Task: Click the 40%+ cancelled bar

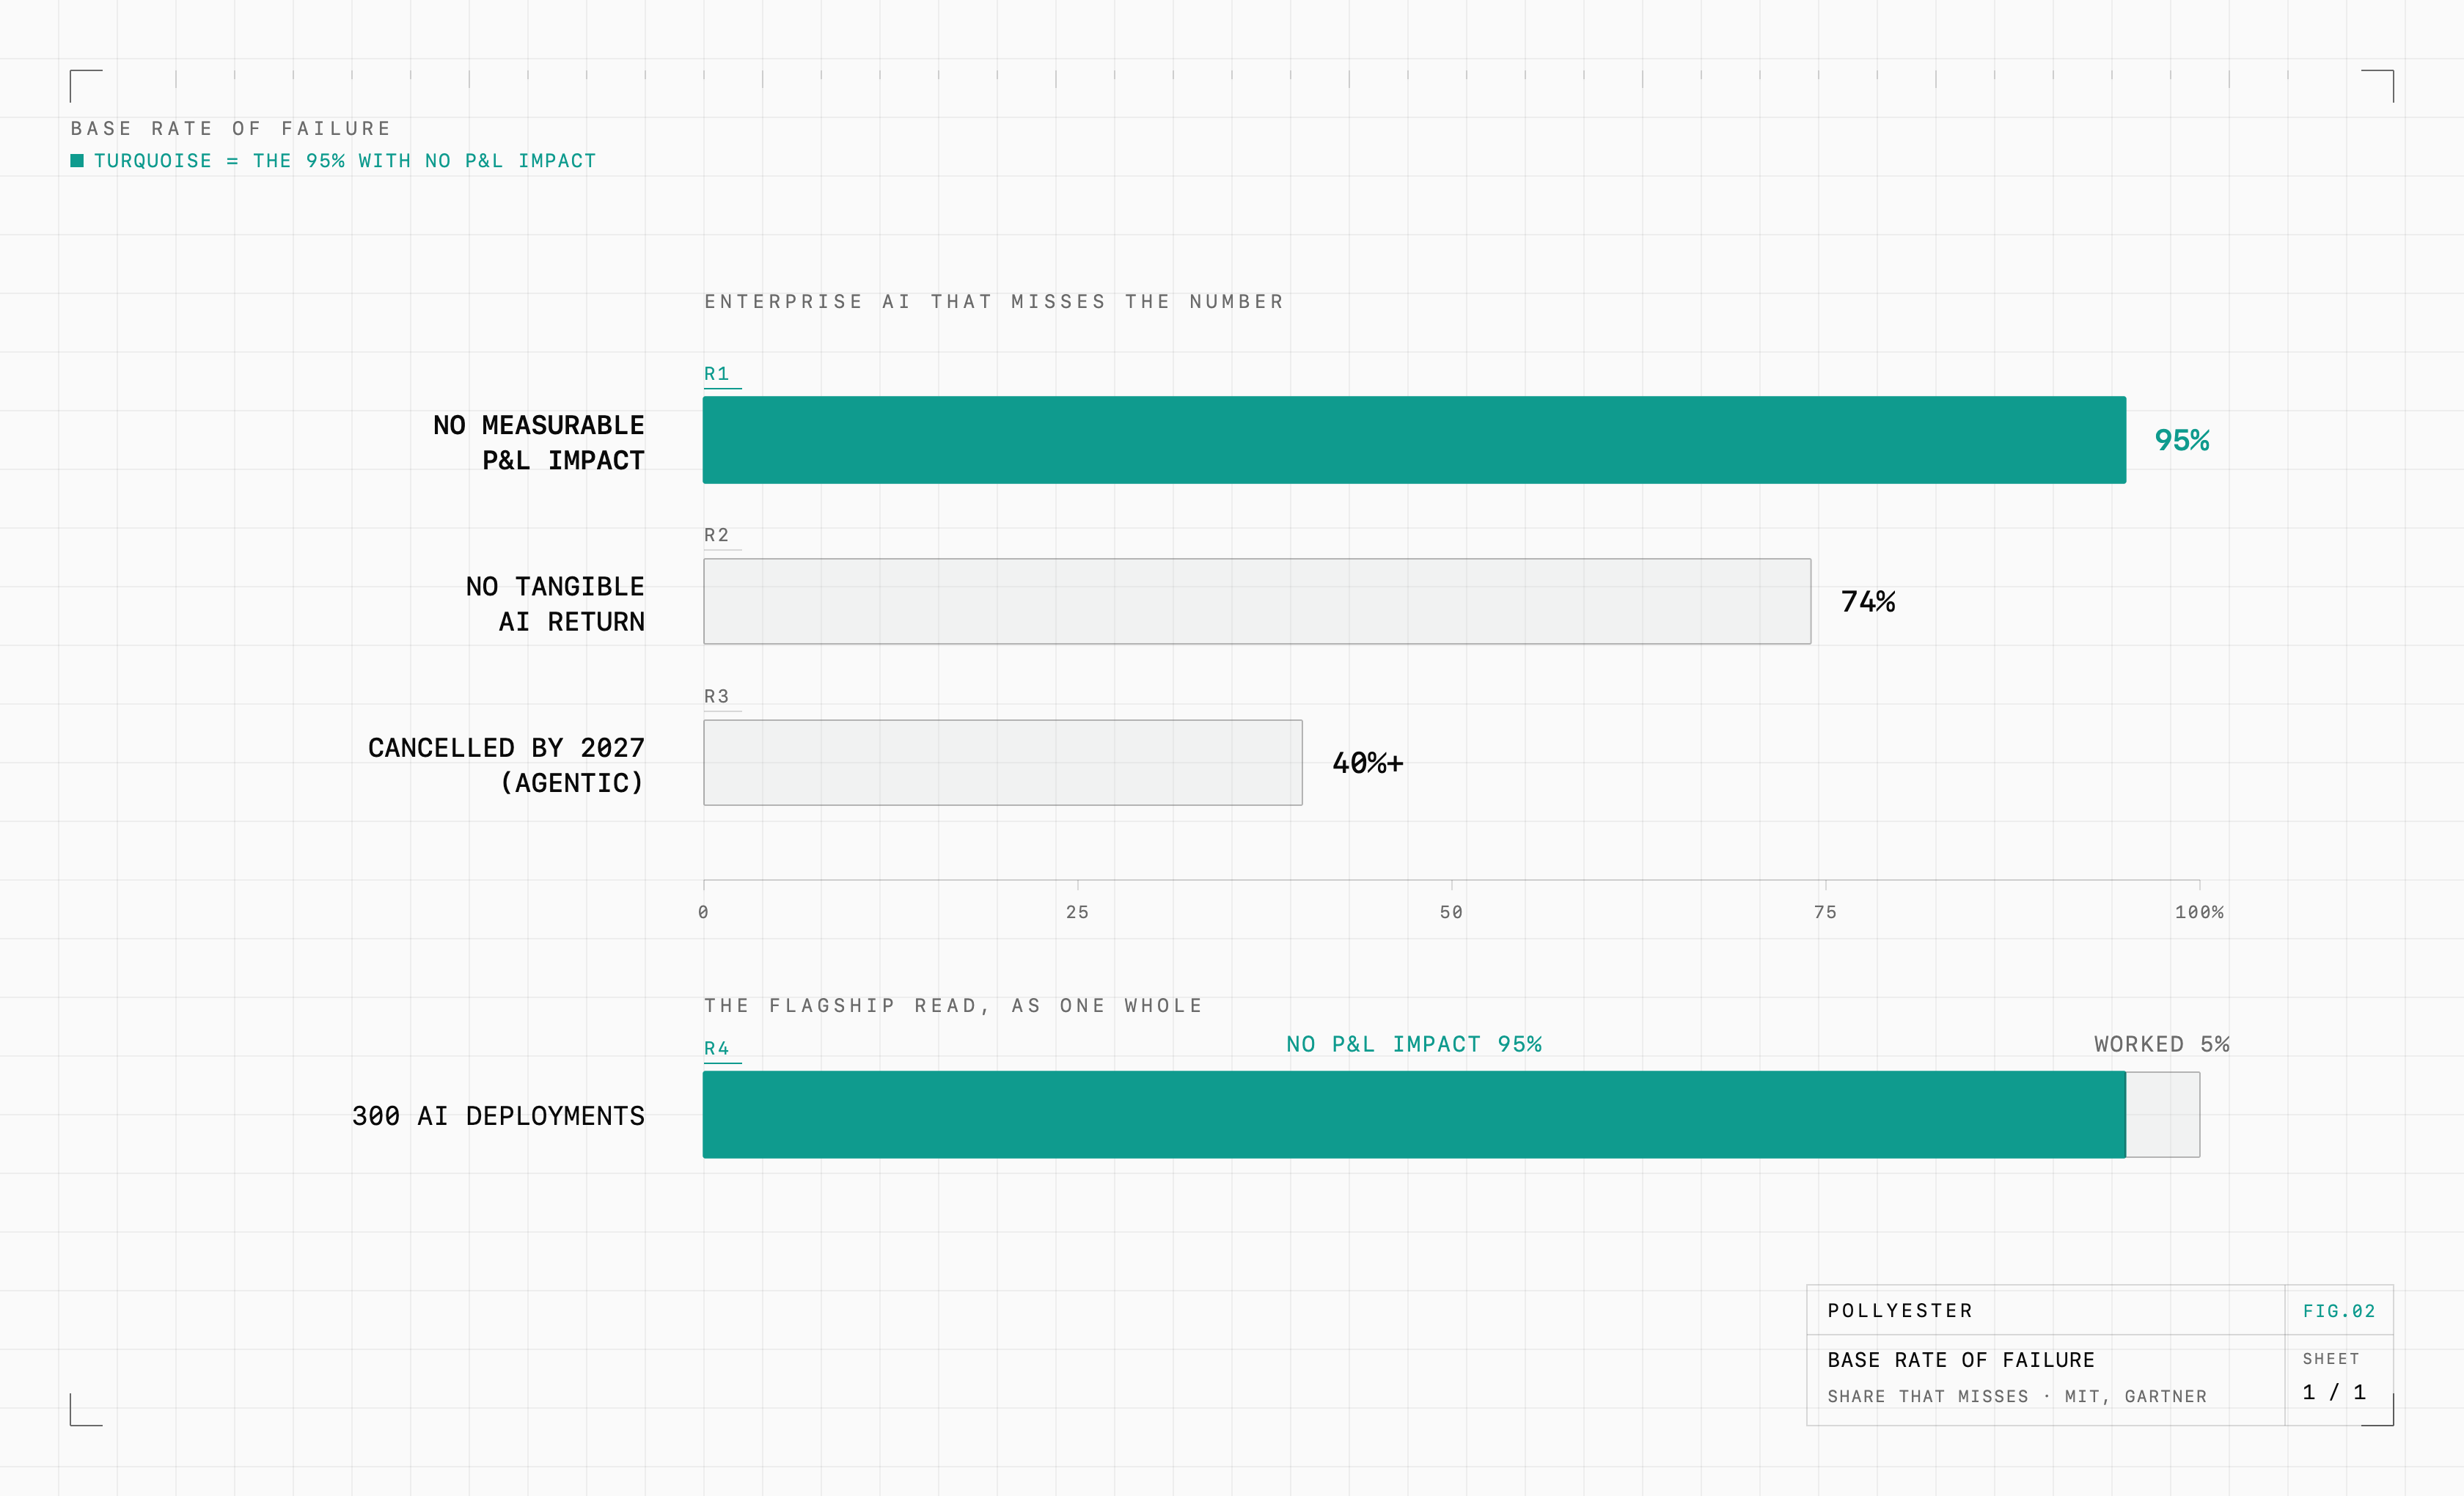Action: pyautogui.click(x=1003, y=762)
